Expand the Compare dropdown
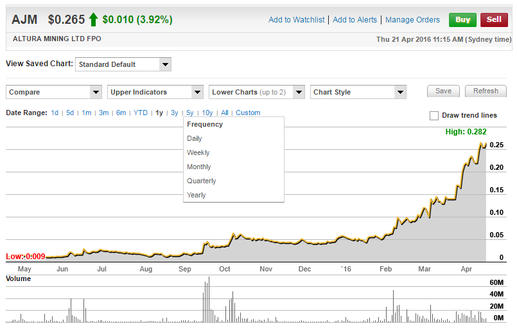This screenshot has height=328, width=517. (53, 92)
